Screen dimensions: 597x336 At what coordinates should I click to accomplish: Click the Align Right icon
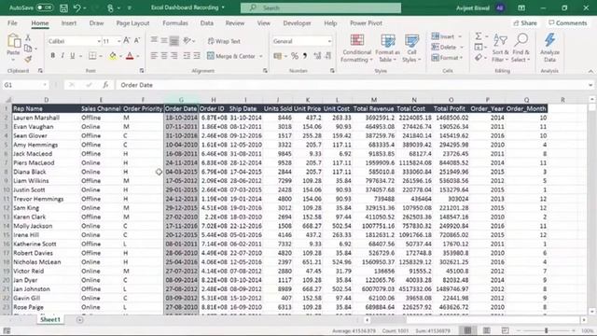click(174, 56)
